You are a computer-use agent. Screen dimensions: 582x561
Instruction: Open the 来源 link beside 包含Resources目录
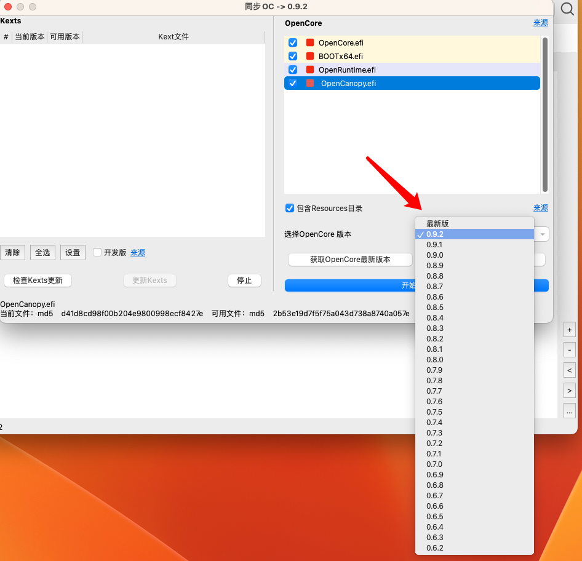pyautogui.click(x=540, y=208)
